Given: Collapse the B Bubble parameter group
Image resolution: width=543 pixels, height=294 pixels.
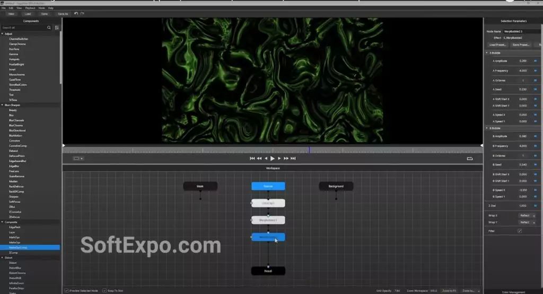Looking at the screenshot, I should (487, 128).
